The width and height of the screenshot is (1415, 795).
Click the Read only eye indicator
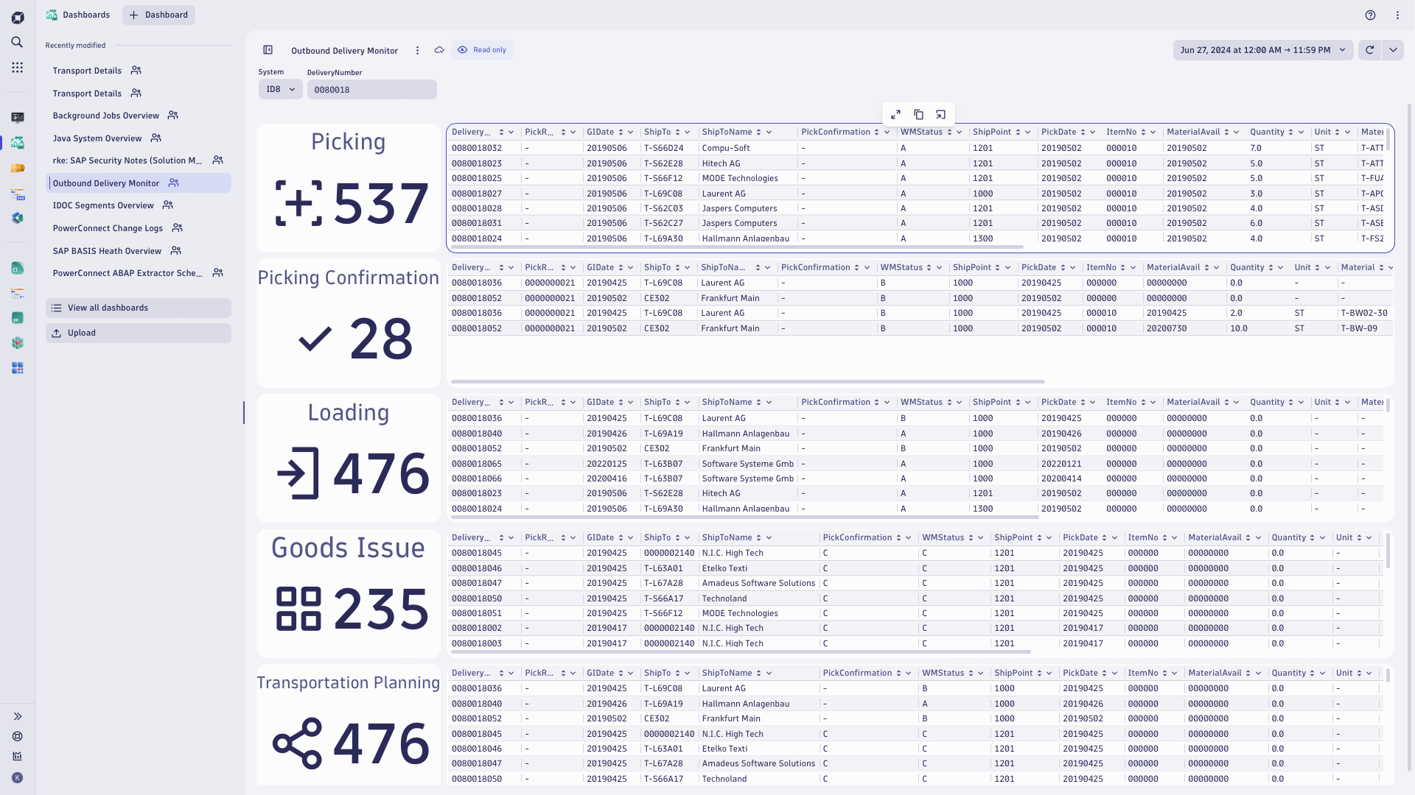pos(482,50)
